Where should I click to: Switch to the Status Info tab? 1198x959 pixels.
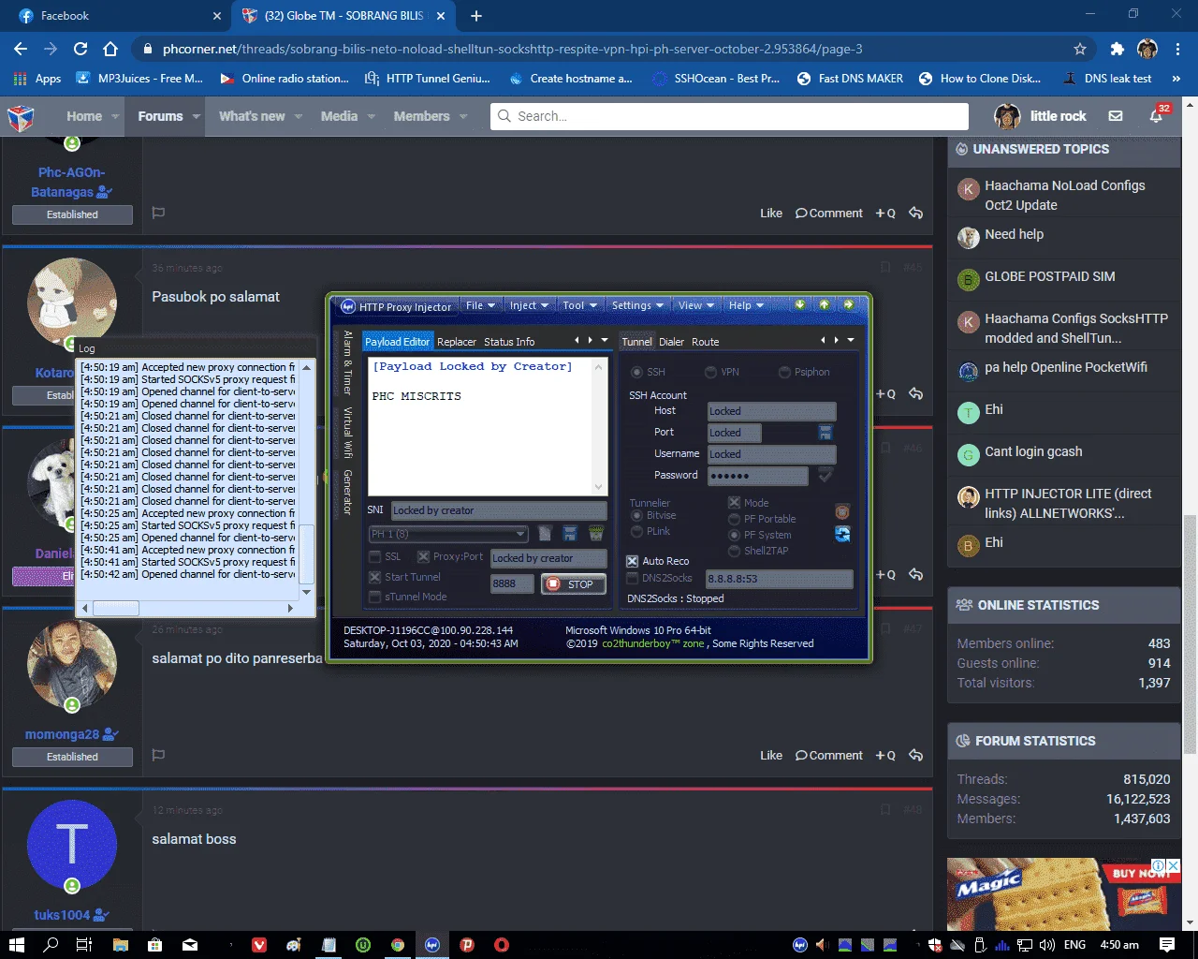509,342
